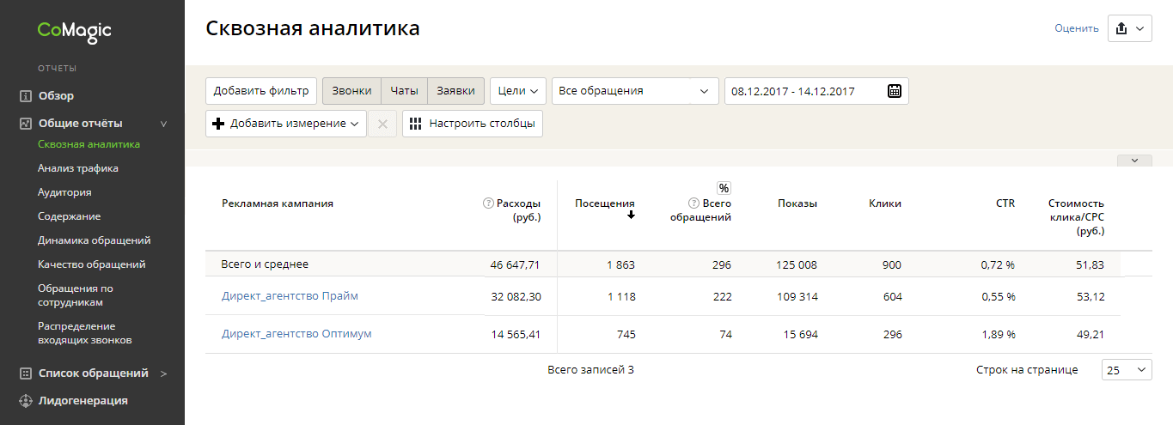
Task: Click the percent toggle icon above Всего обращений
Action: [724, 188]
